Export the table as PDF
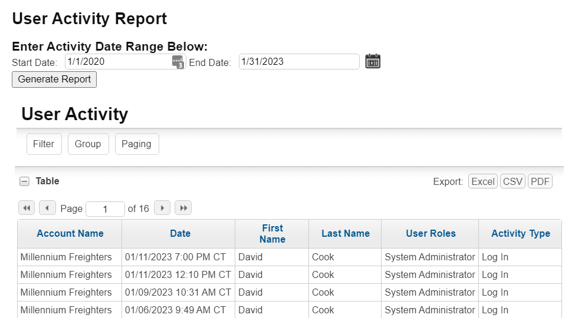The image size is (575, 318). tap(540, 181)
